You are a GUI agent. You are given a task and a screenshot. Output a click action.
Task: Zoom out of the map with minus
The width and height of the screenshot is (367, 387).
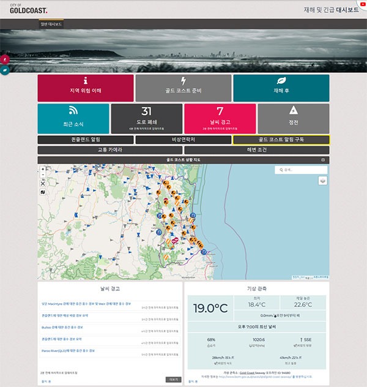(x=43, y=175)
